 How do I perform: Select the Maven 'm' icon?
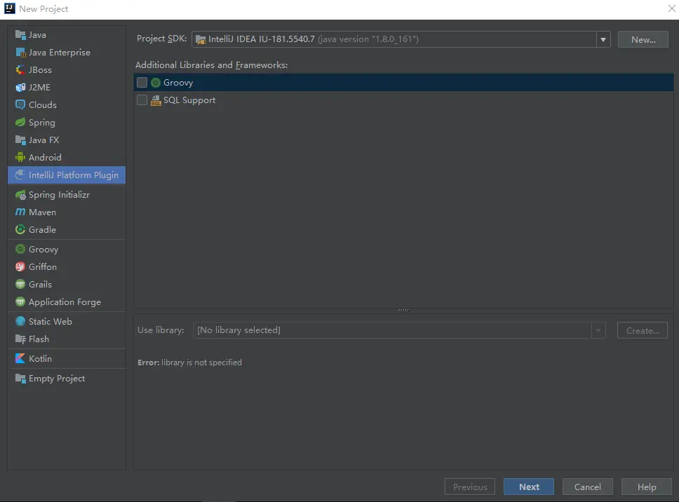coord(20,212)
